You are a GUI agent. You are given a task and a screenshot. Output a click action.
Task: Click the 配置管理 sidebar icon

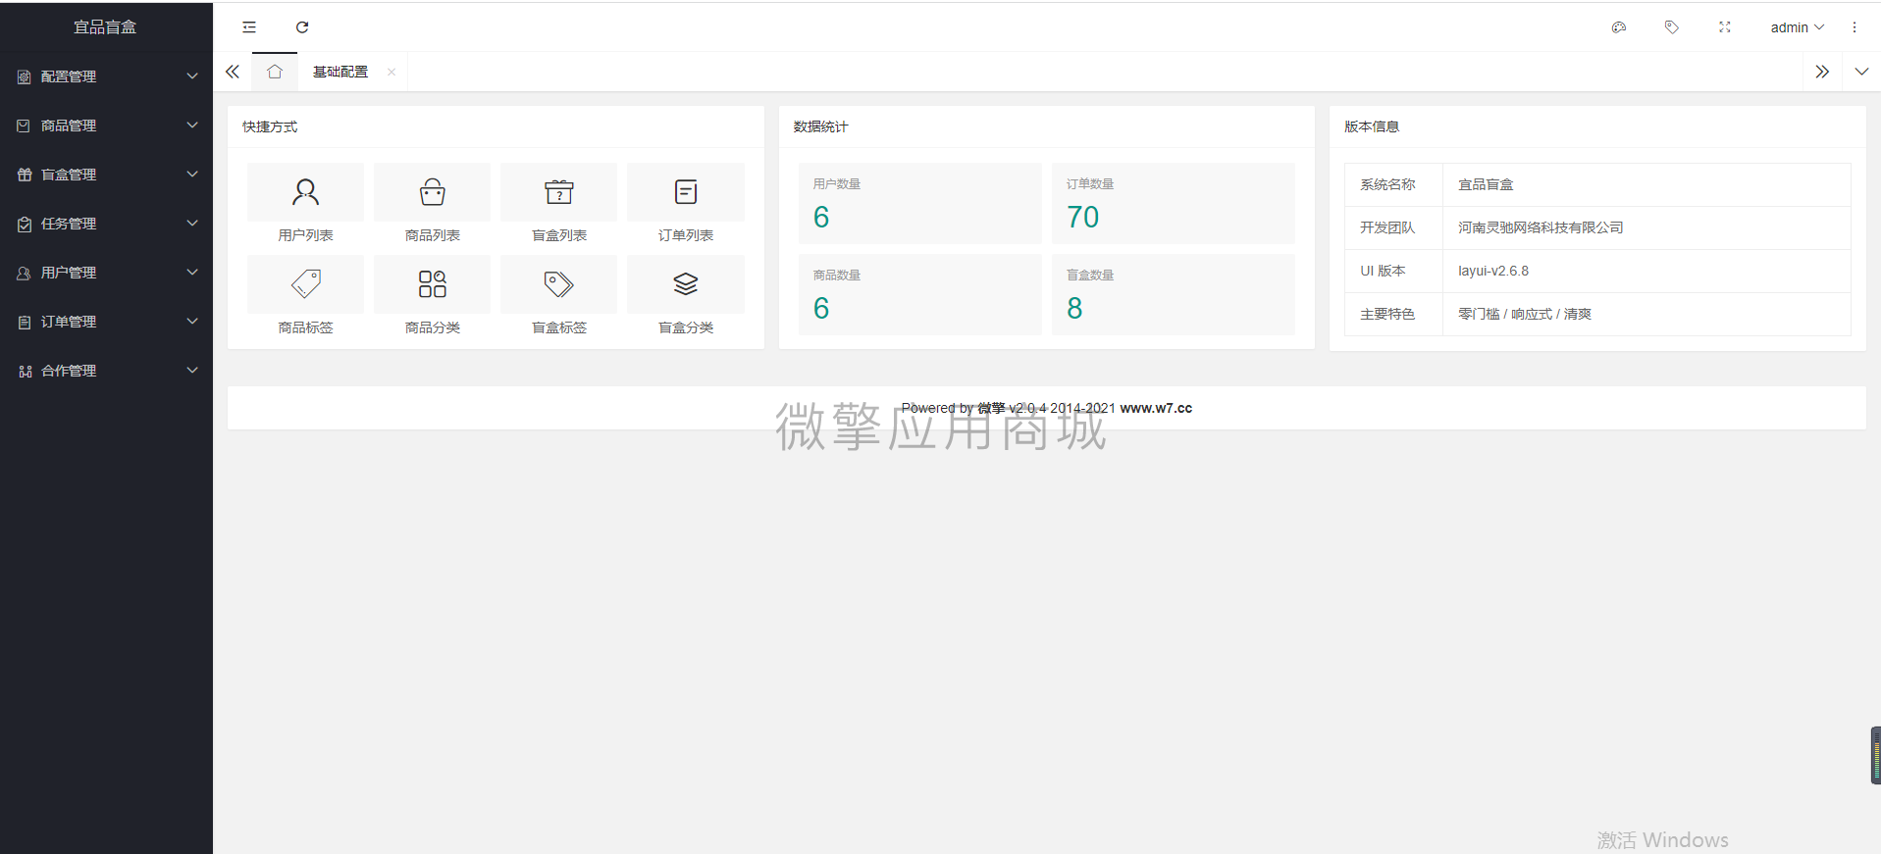25,76
